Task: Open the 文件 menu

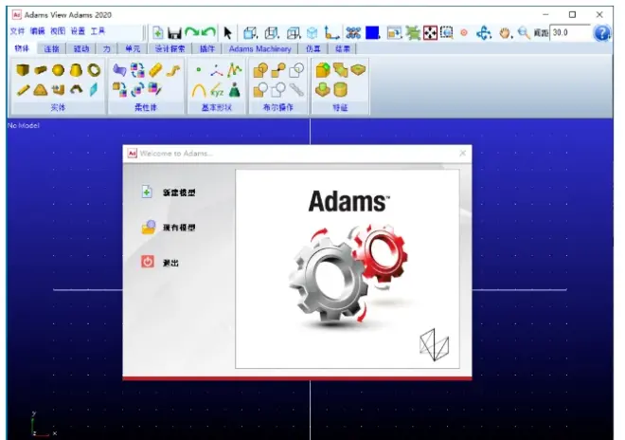Action: [17, 31]
